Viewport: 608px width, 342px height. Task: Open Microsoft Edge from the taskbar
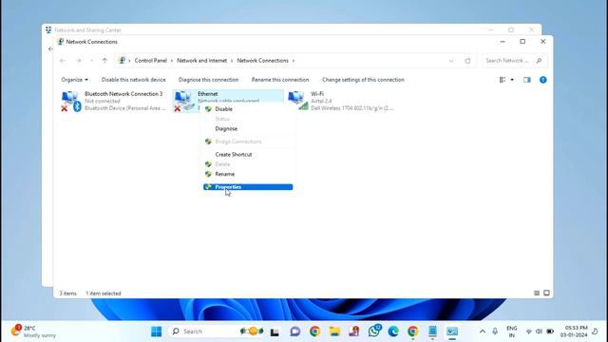tap(393, 332)
